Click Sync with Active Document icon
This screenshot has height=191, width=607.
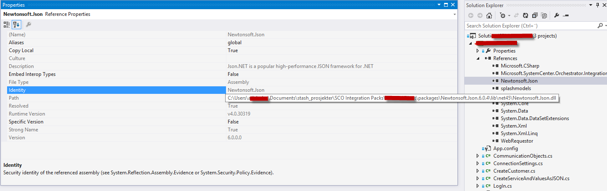pyautogui.click(x=517, y=15)
